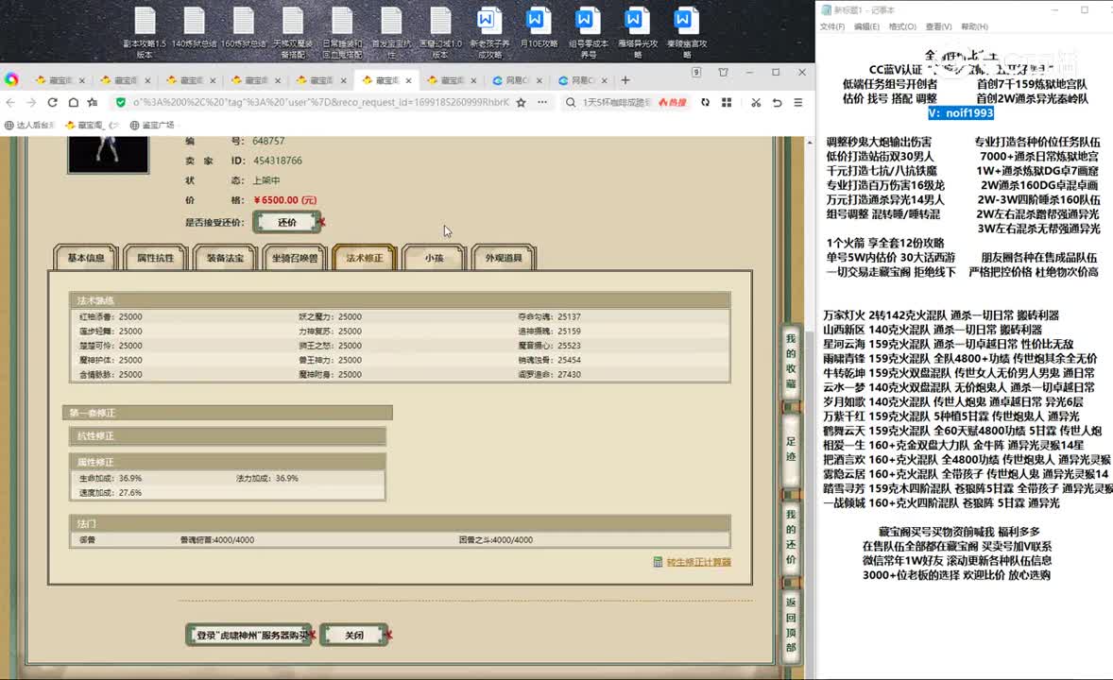
Task: Open the 140炼狱总结 desktop file
Action: click(x=194, y=28)
